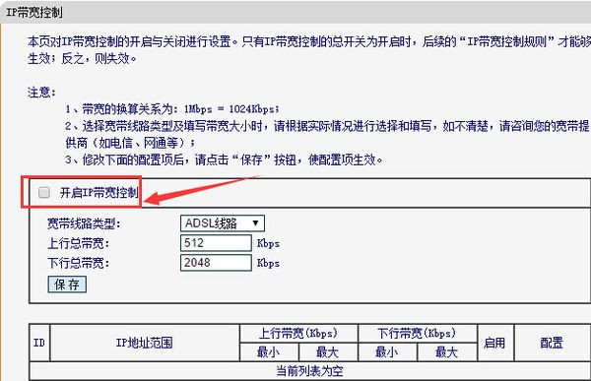
Task: Click the 当前列表为空 table row
Action: (310, 371)
